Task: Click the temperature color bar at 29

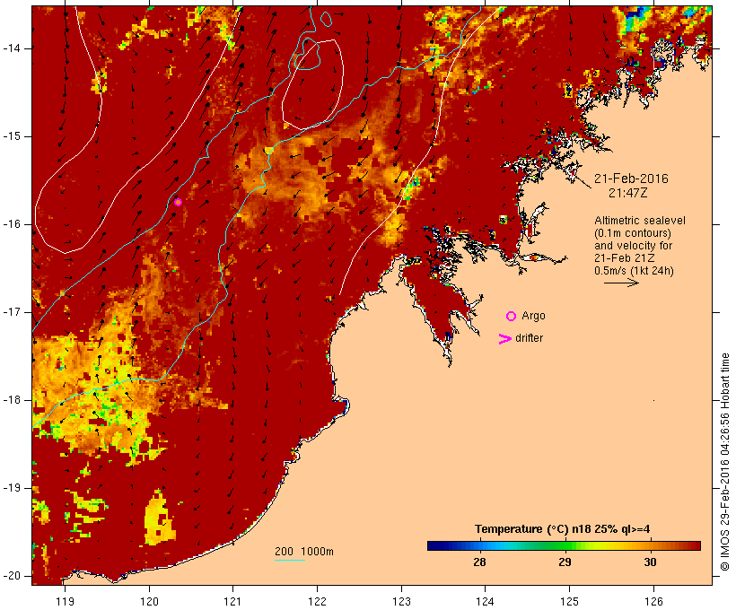Action: (565, 545)
